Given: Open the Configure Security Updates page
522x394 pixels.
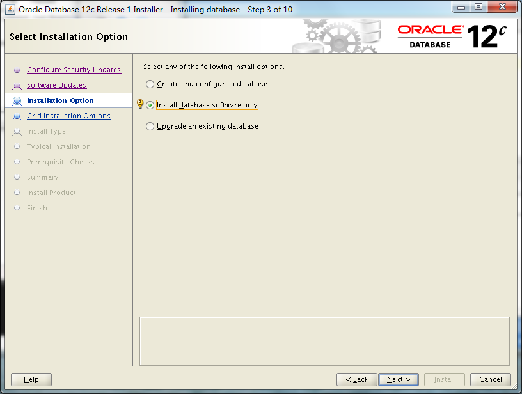Looking at the screenshot, I should [73, 70].
